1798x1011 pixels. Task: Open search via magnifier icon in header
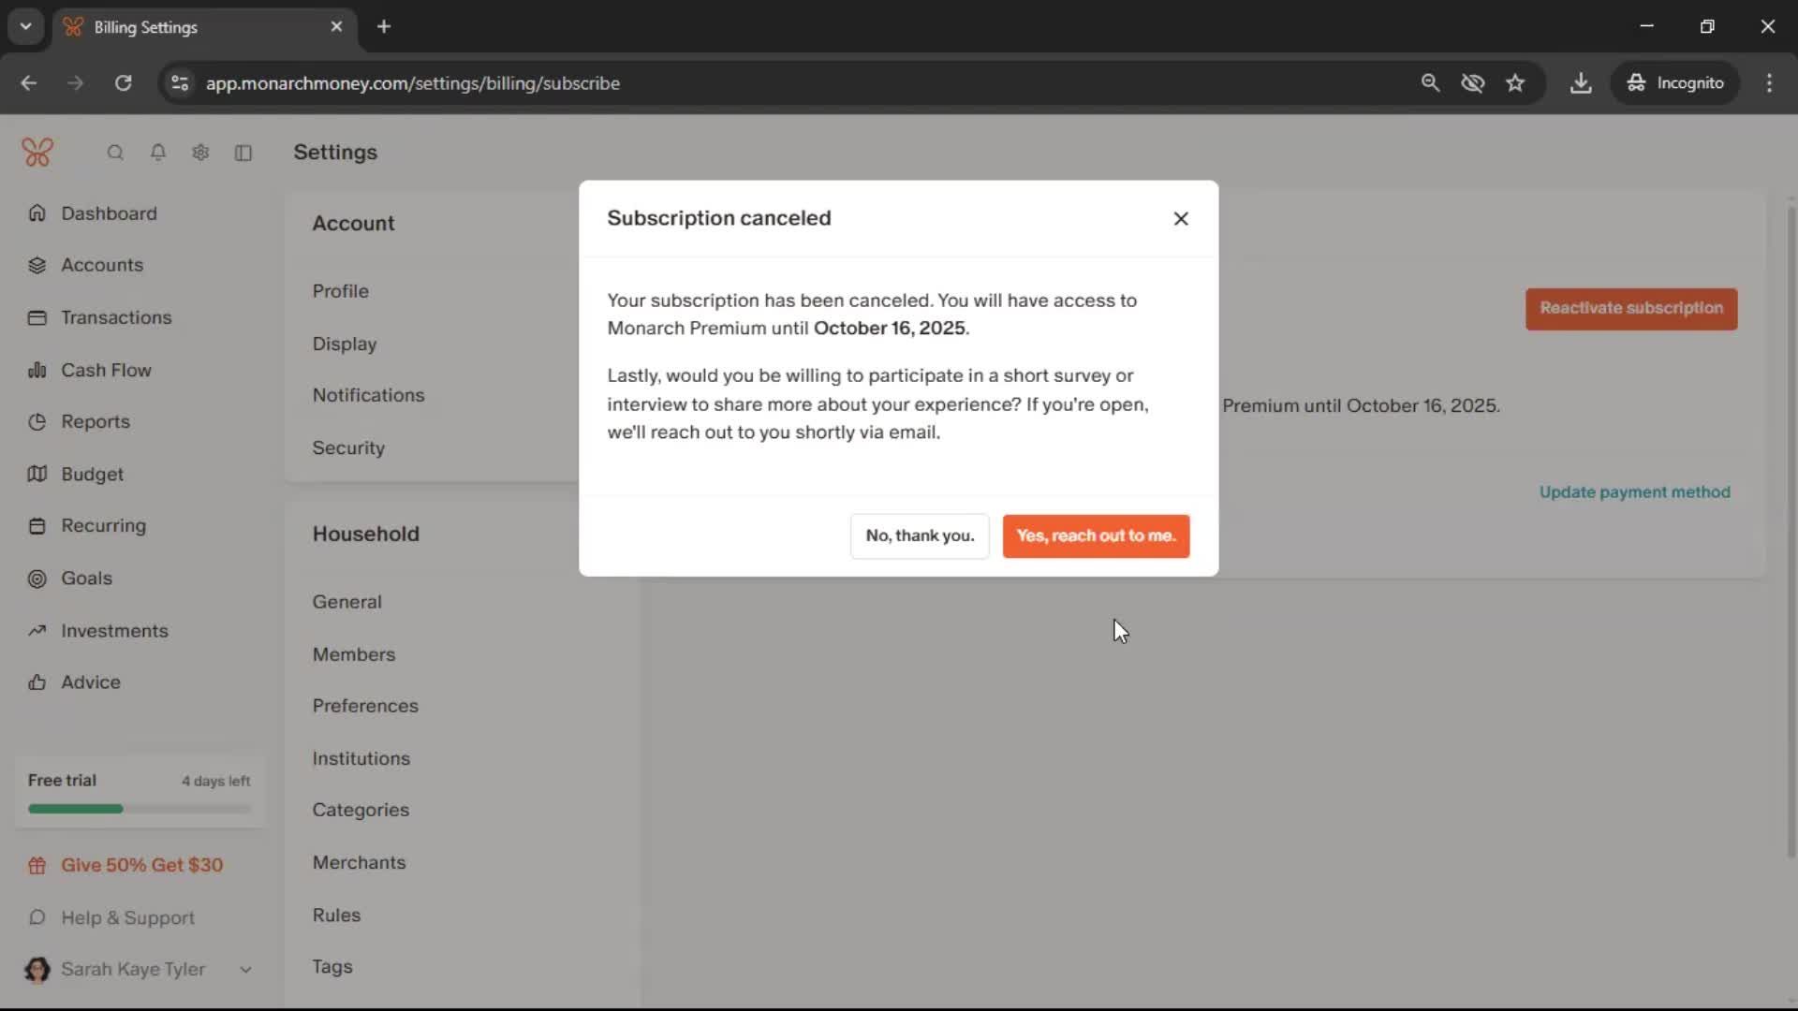pyautogui.click(x=115, y=153)
